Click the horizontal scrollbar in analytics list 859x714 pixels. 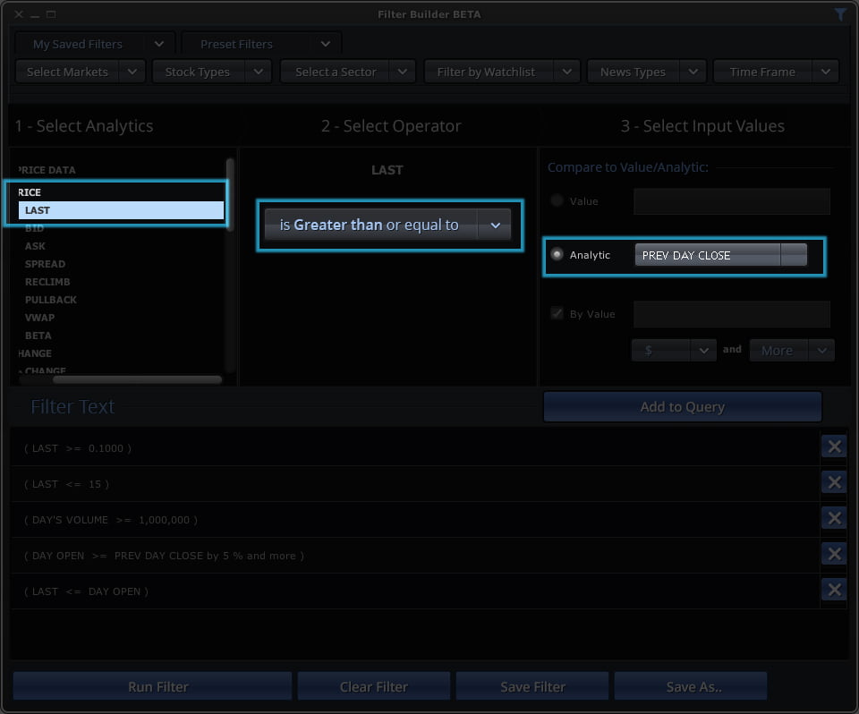click(125, 379)
